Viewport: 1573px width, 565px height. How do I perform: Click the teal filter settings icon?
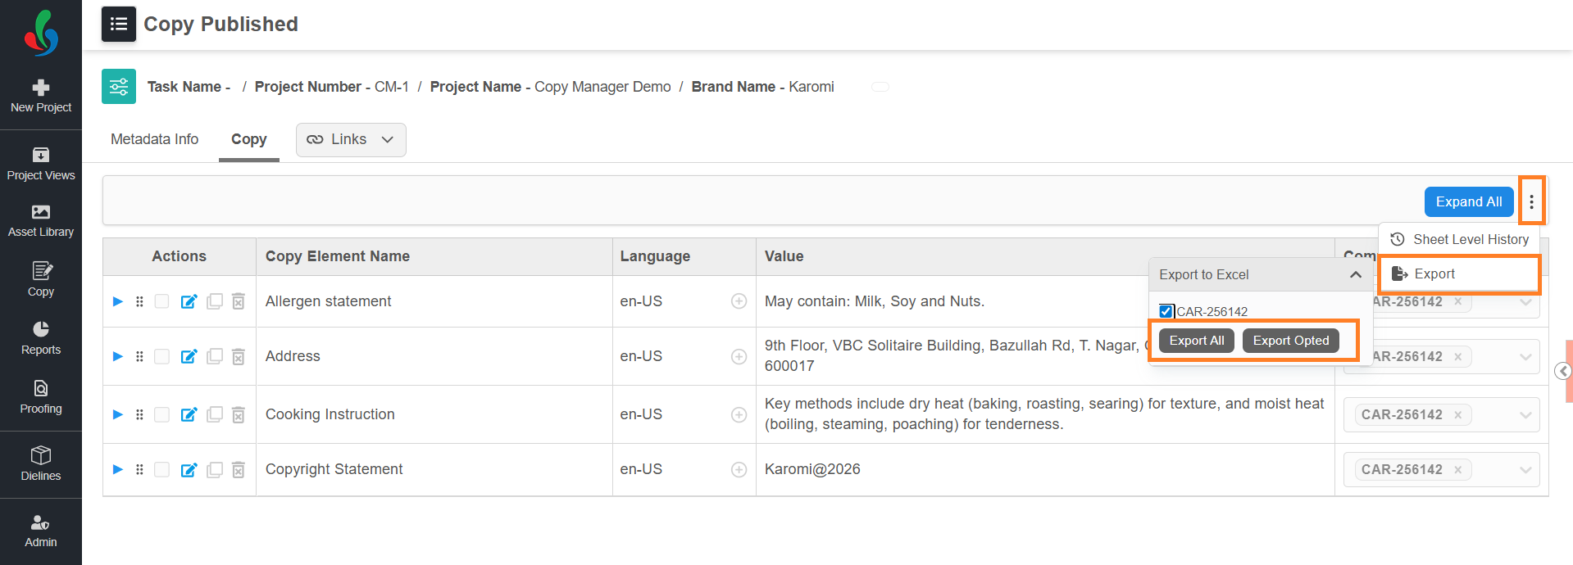119,87
